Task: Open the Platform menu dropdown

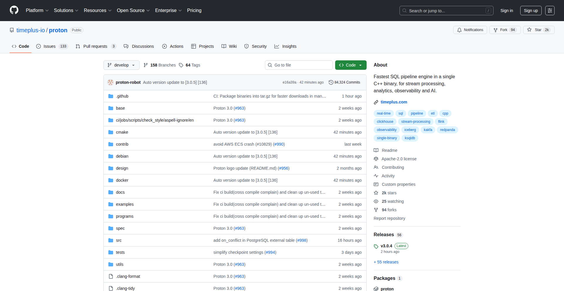Action: (x=37, y=10)
